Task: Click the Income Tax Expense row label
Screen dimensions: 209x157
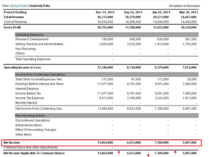Action: click(29, 98)
